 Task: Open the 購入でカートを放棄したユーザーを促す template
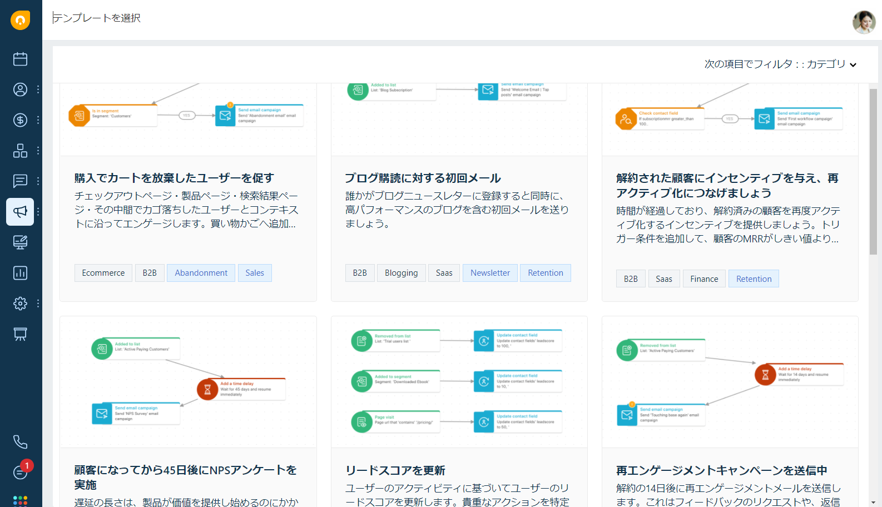point(174,178)
